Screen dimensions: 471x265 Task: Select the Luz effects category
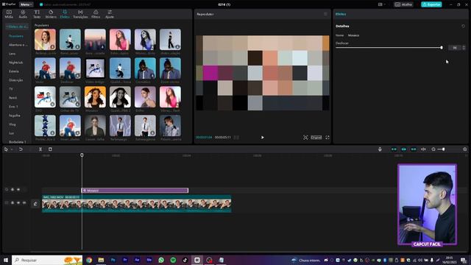click(x=11, y=133)
